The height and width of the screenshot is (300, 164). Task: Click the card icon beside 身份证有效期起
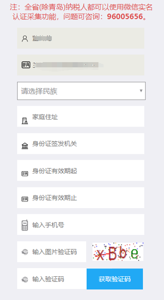click(x=25, y=174)
